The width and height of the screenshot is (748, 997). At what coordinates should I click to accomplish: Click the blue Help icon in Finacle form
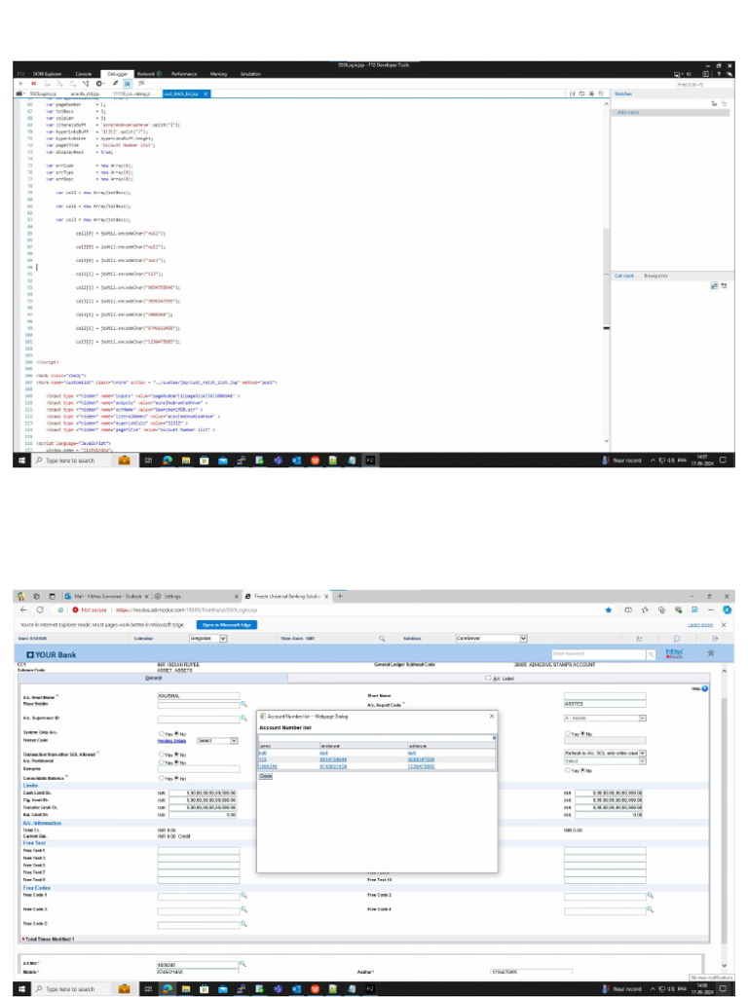[x=705, y=688]
